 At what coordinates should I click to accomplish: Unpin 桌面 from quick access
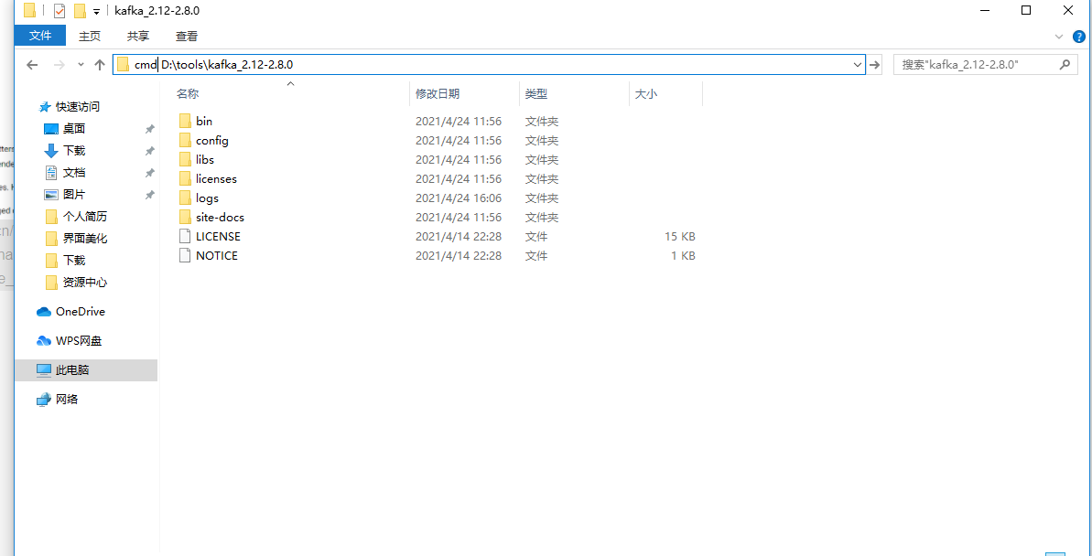click(x=149, y=128)
